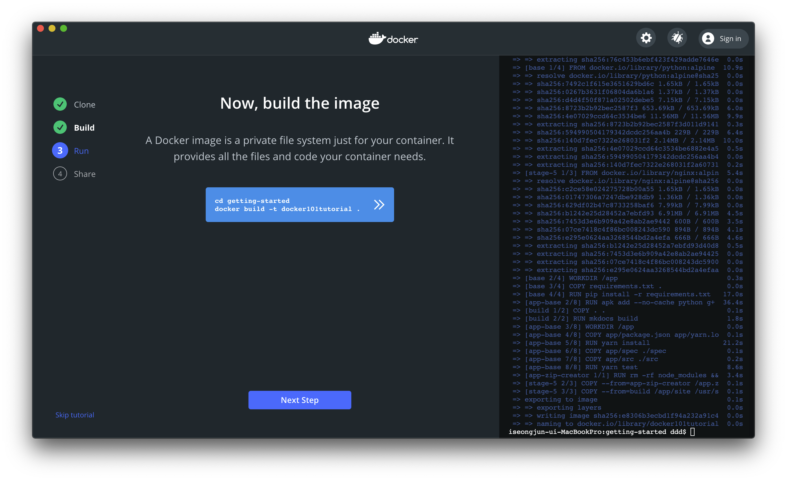Click terminal line '[base 2/4] WORKDIR /app'
787x481 pixels.
tap(628, 278)
